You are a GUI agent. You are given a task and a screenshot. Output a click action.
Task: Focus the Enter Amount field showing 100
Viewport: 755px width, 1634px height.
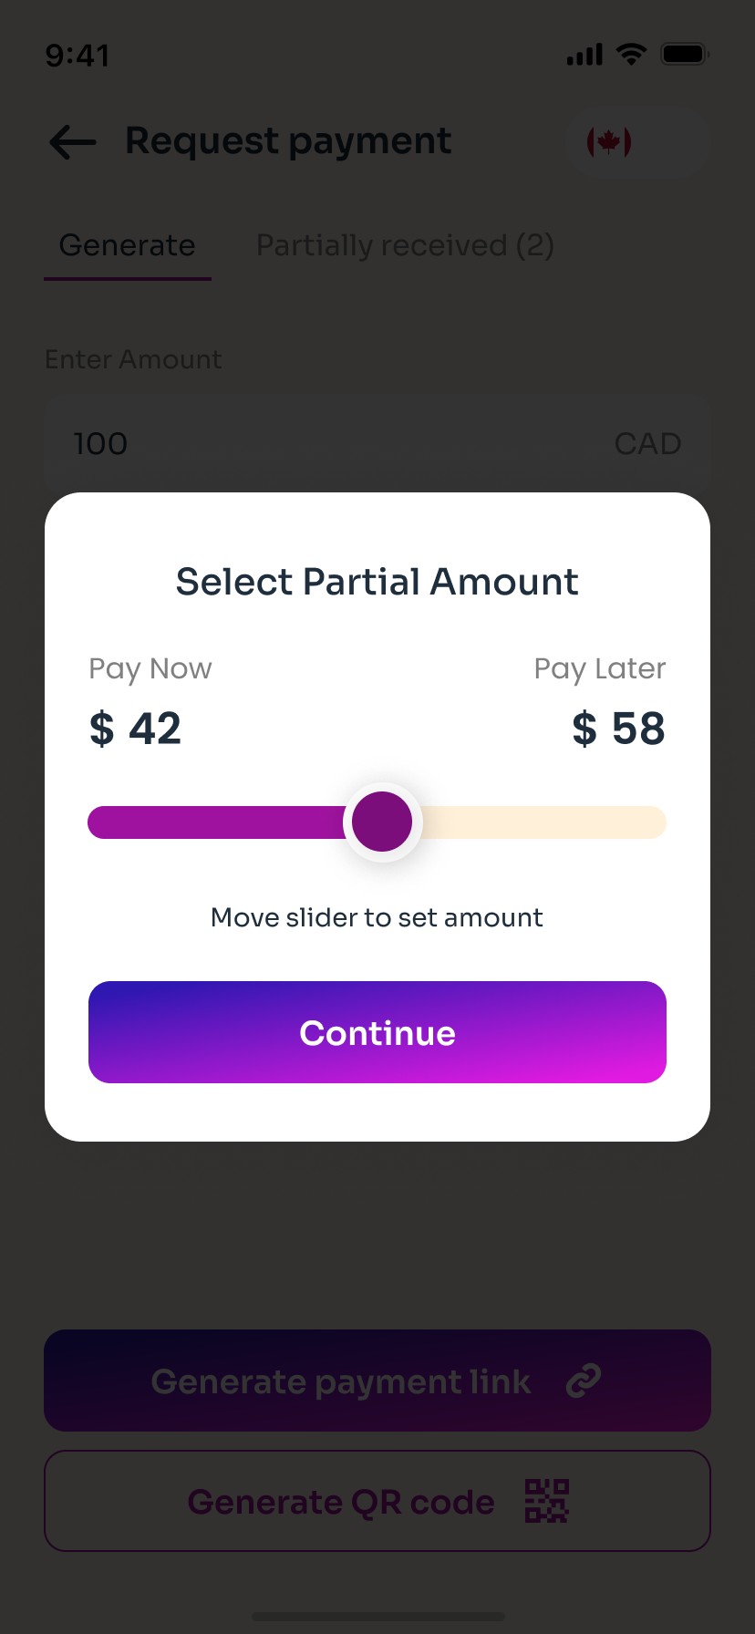click(377, 444)
